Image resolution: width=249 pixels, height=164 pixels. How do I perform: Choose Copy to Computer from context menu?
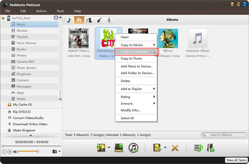(x=136, y=52)
